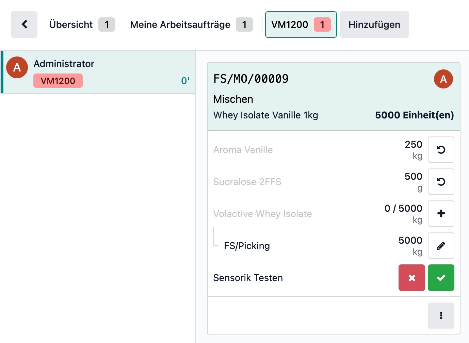The image size is (469, 343).
Task: Select the Administrator operator entry
Action: [x=64, y=63]
